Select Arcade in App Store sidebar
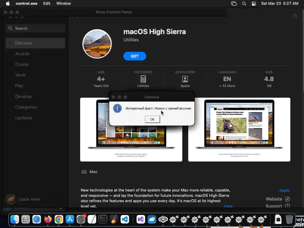The width and height of the screenshot is (304, 228). (x=35, y=54)
